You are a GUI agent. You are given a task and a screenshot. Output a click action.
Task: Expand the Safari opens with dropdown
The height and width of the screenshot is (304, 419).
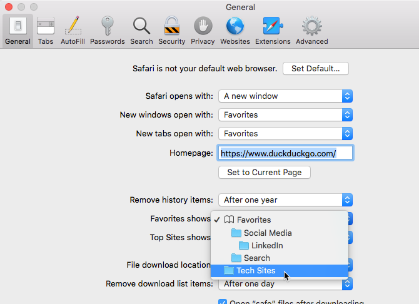[285, 96]
